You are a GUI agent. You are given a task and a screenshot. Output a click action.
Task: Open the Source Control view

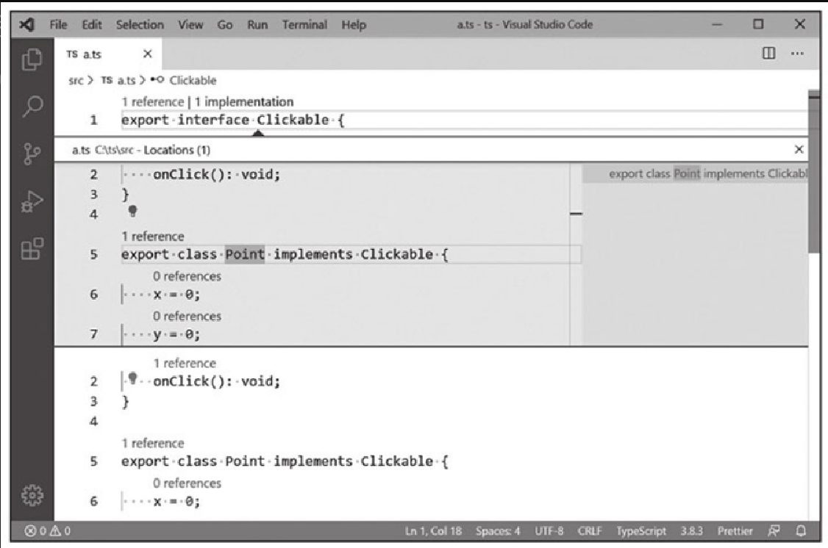point(32,154)
